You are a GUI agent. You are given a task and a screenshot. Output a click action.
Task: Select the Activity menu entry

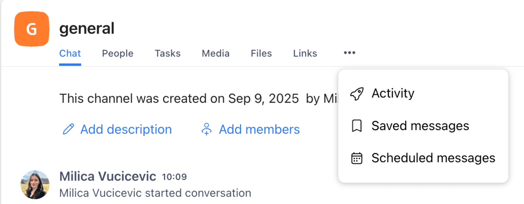pyautogui.click(x=393, y=93)
